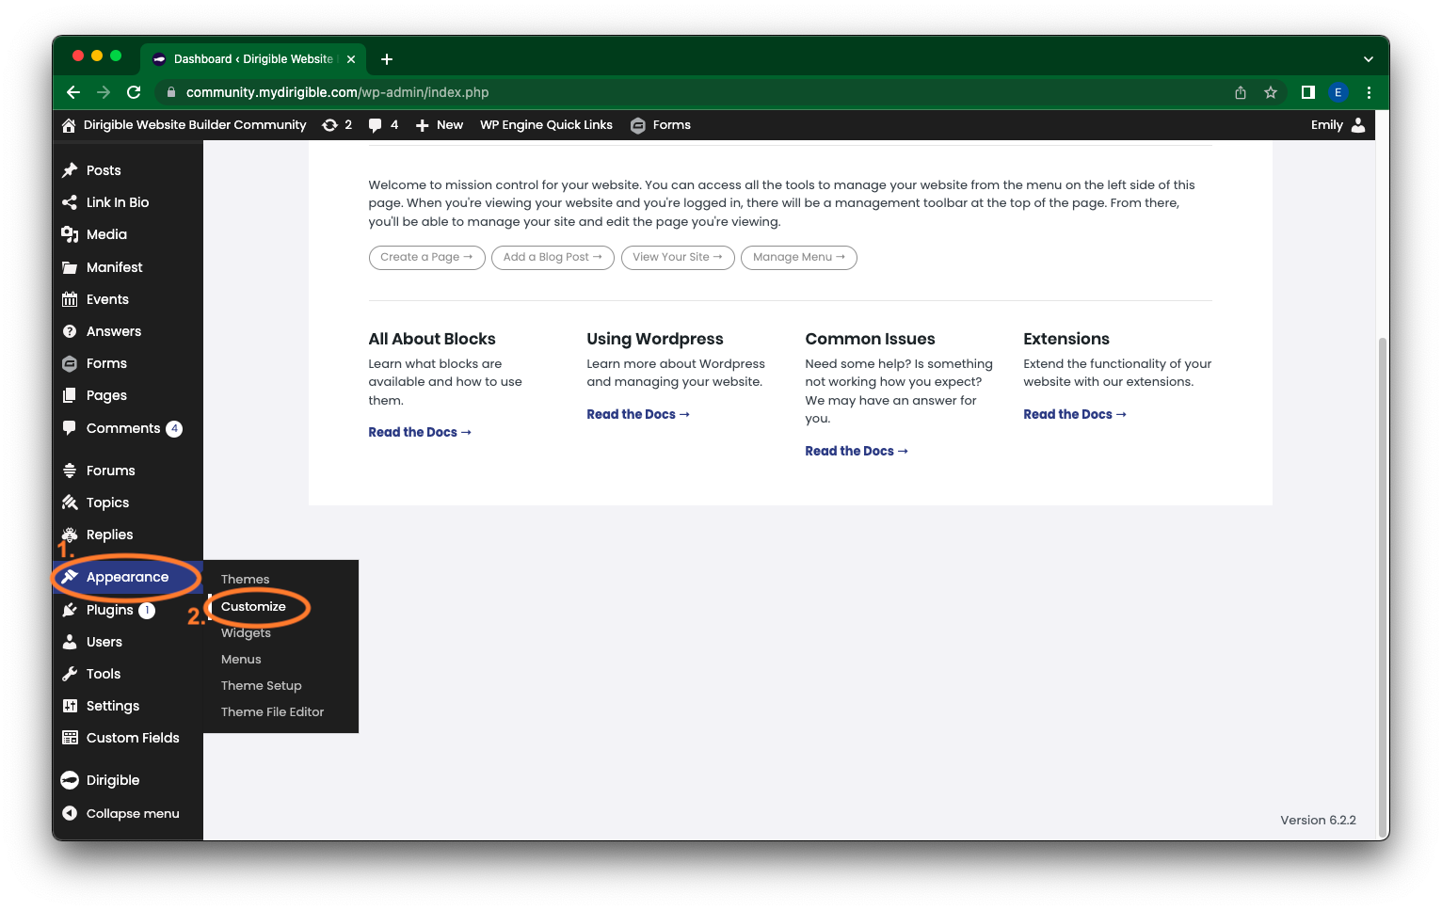Go back with the browser back arrow
The width and height of the screenshot is (1442, 910).
click(x=73, y=92)
